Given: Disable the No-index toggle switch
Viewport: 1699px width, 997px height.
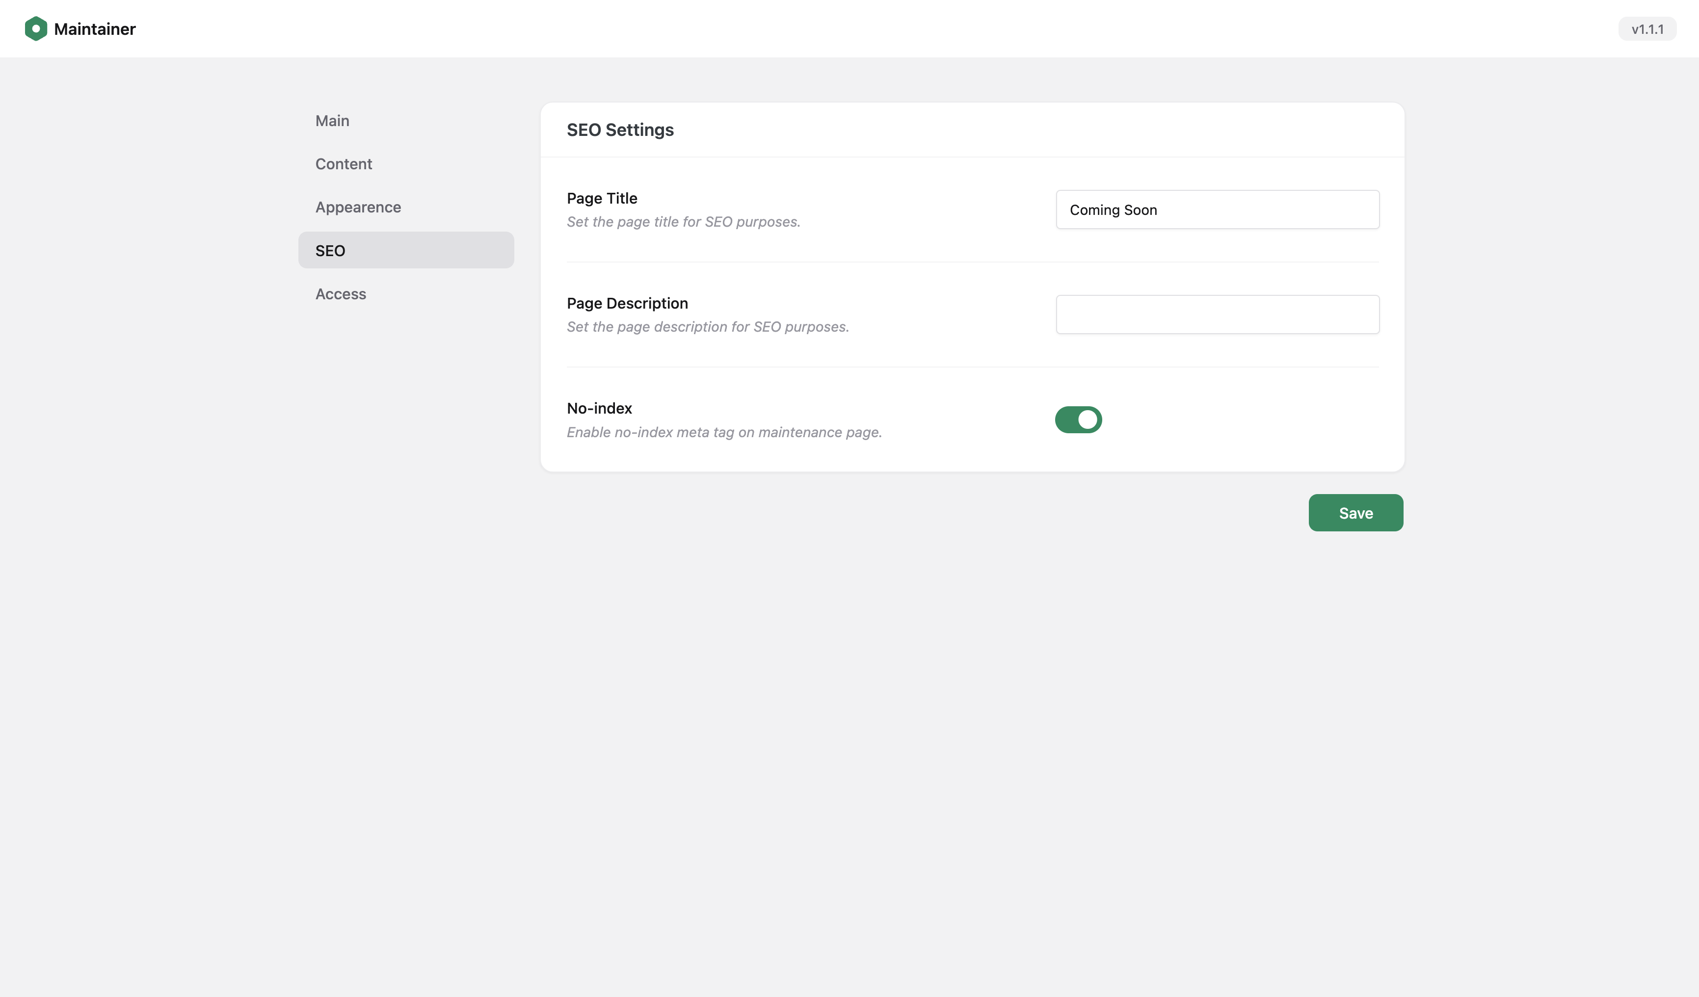Looking at the screenshot, I should pos(1078,420).
